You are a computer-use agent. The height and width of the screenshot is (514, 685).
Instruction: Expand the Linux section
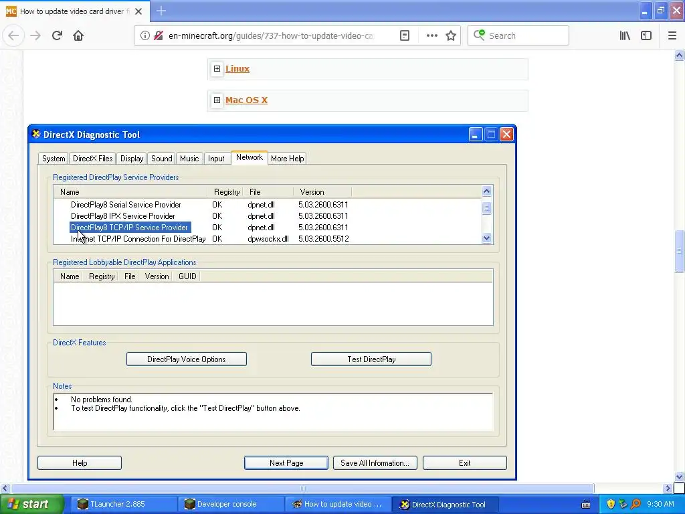[217, 69]
